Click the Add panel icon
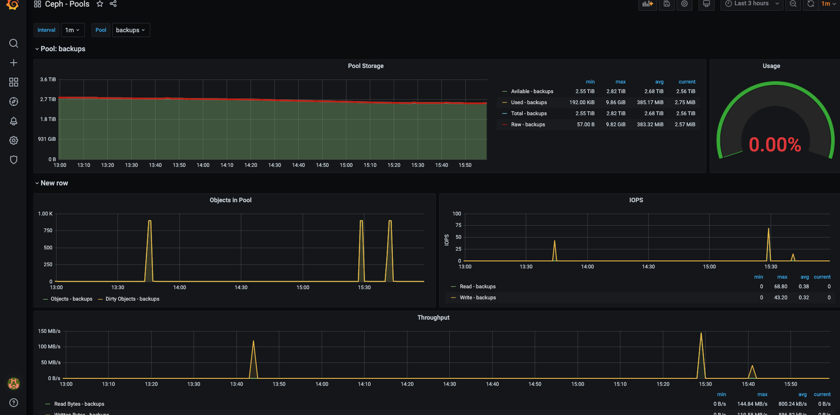 coord(648,4)
